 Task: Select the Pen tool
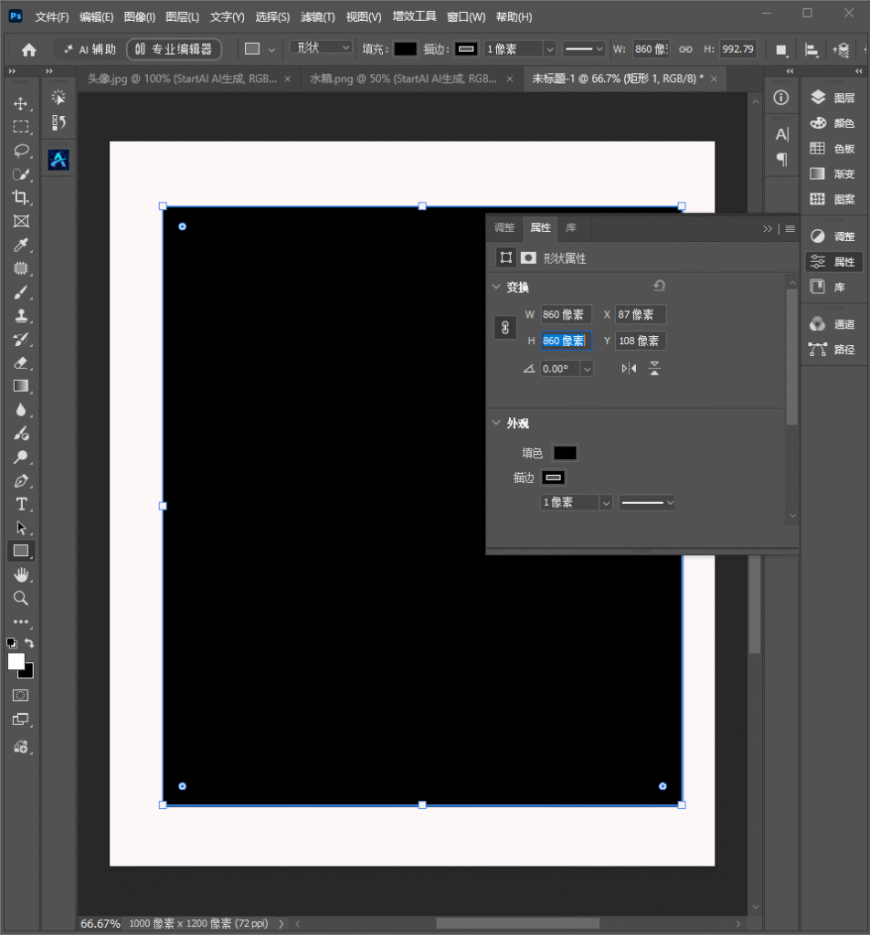click(21, 480)
